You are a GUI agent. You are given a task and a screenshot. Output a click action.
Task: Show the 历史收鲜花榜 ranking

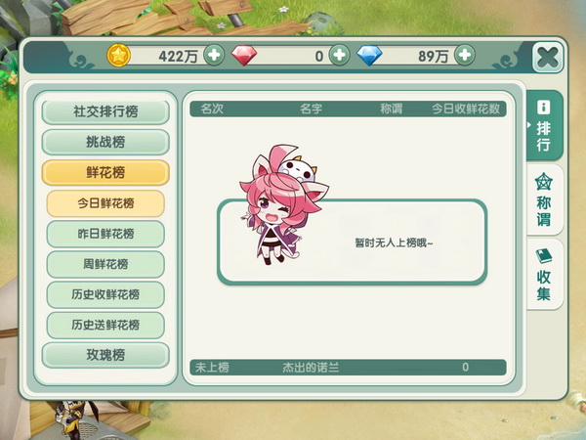pyautogui.click(x=105, y=295)
